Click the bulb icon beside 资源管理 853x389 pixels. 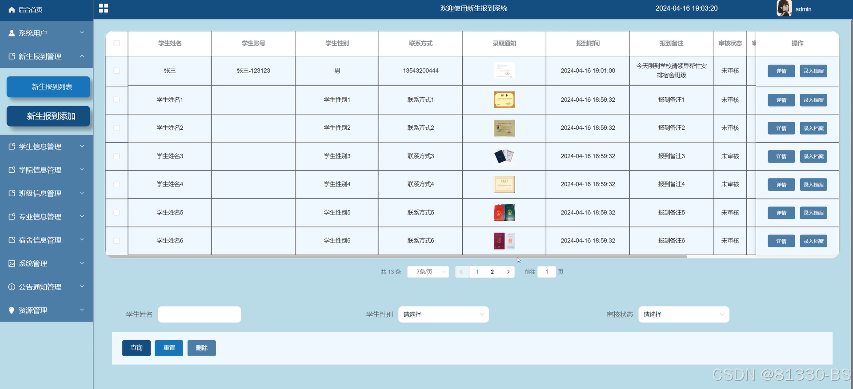[12, 310]
